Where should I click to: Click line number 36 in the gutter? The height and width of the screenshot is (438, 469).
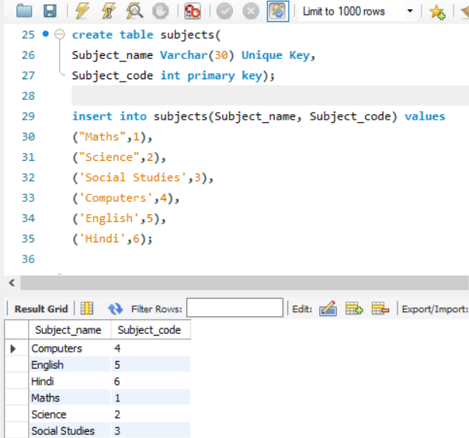click(28, 259)
